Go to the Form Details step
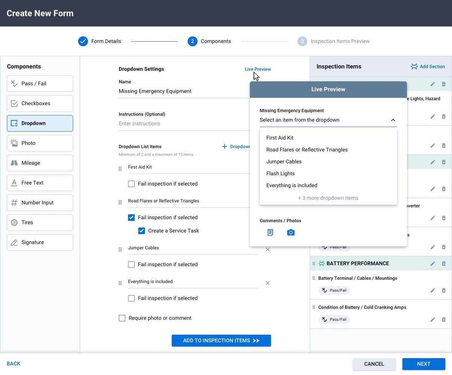 pyautogui.click(x=99, y=41)
